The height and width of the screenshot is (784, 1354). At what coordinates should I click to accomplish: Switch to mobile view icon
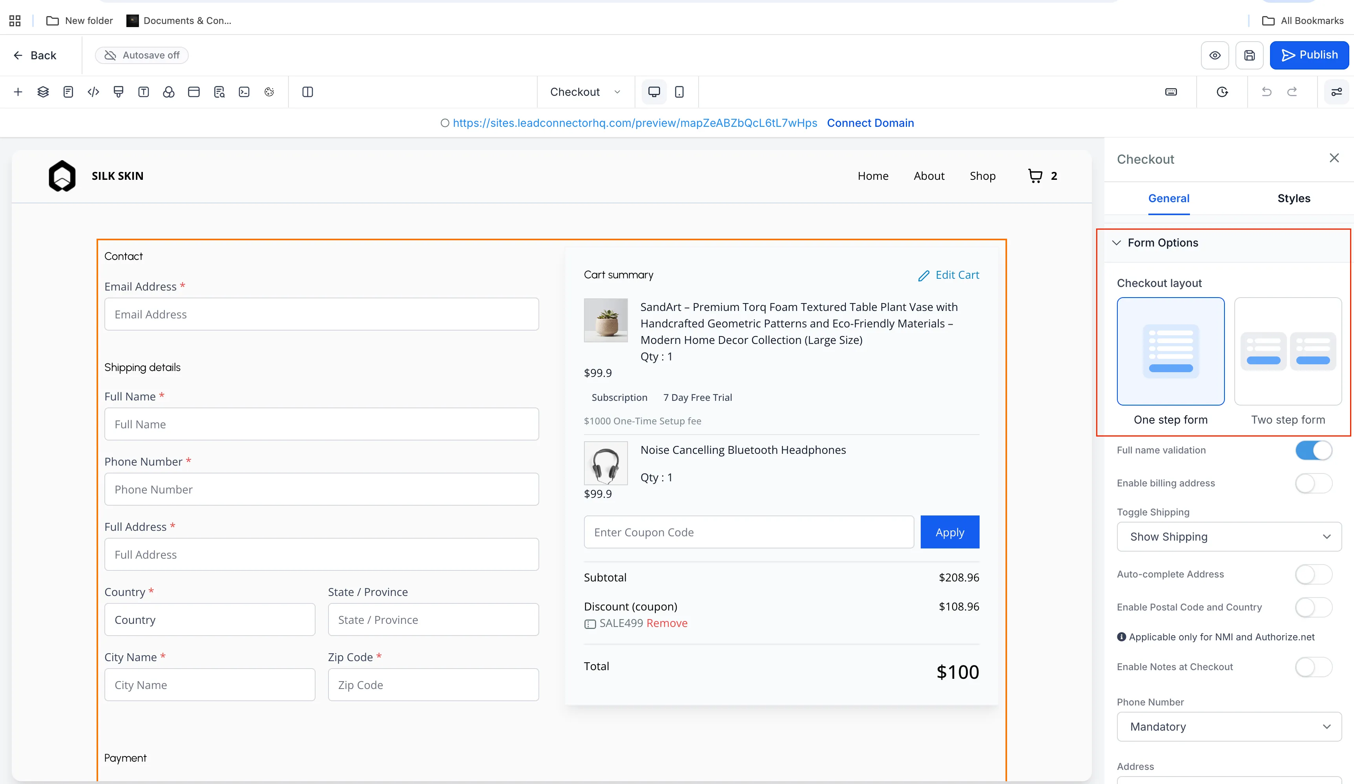(x=679, y=92)
